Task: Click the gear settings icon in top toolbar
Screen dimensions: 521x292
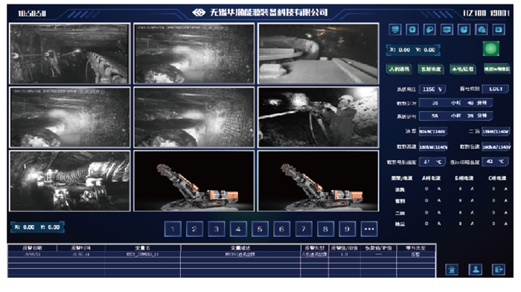Action: click(412, 30)
